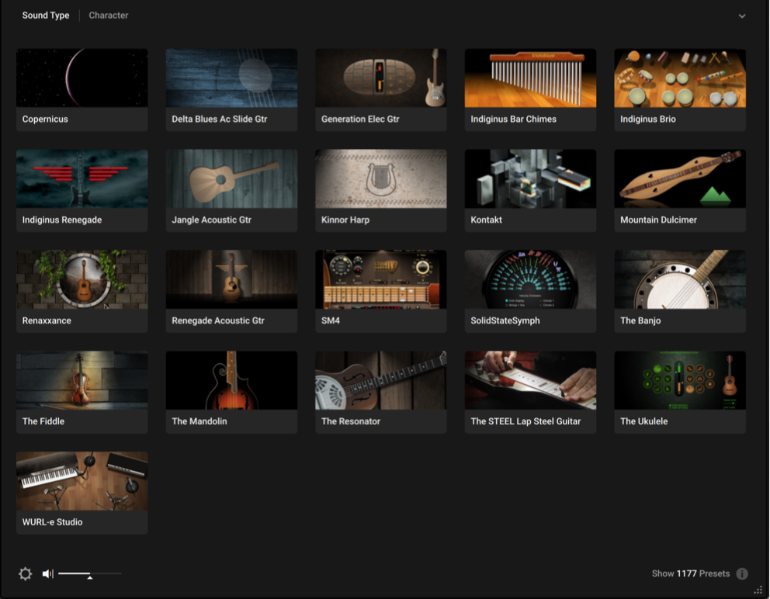Click The Ukulele label text
The width and height of the screenshot is (770, 599).
click(643, 421)
